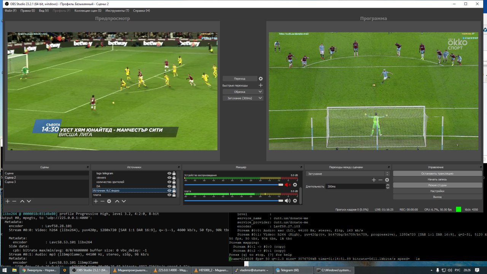Click the Переход transition button
The image size is (487, 274).
point(240,79)
